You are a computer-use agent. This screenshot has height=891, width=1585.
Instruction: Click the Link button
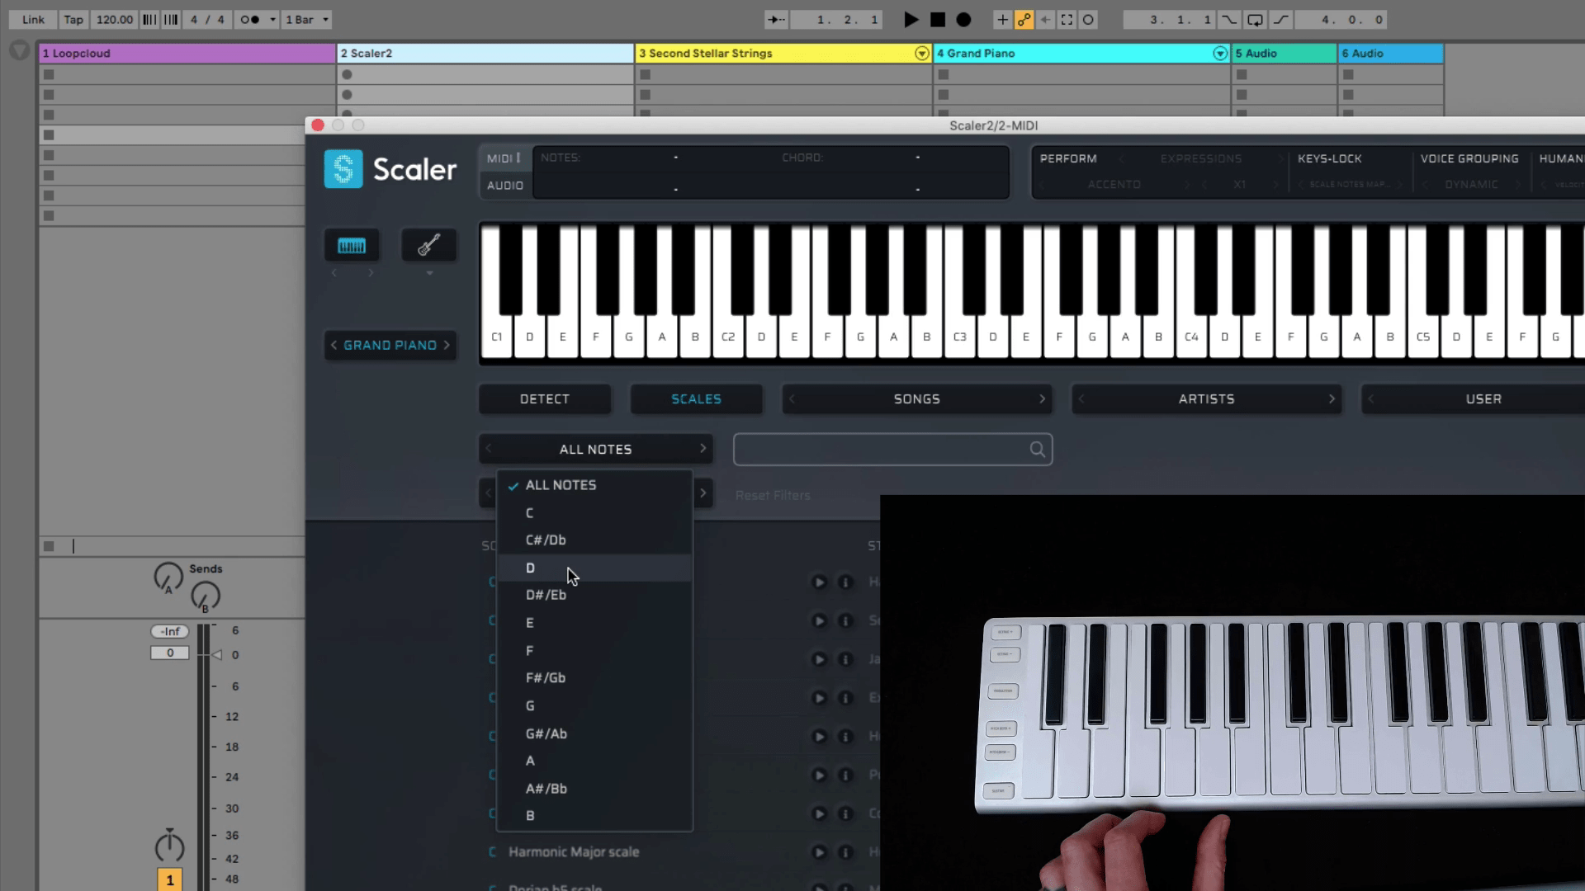(33, 20)
